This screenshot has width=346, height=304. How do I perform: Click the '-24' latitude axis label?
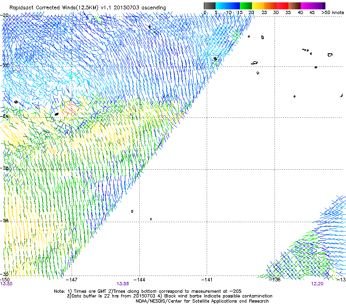point(4,116)
